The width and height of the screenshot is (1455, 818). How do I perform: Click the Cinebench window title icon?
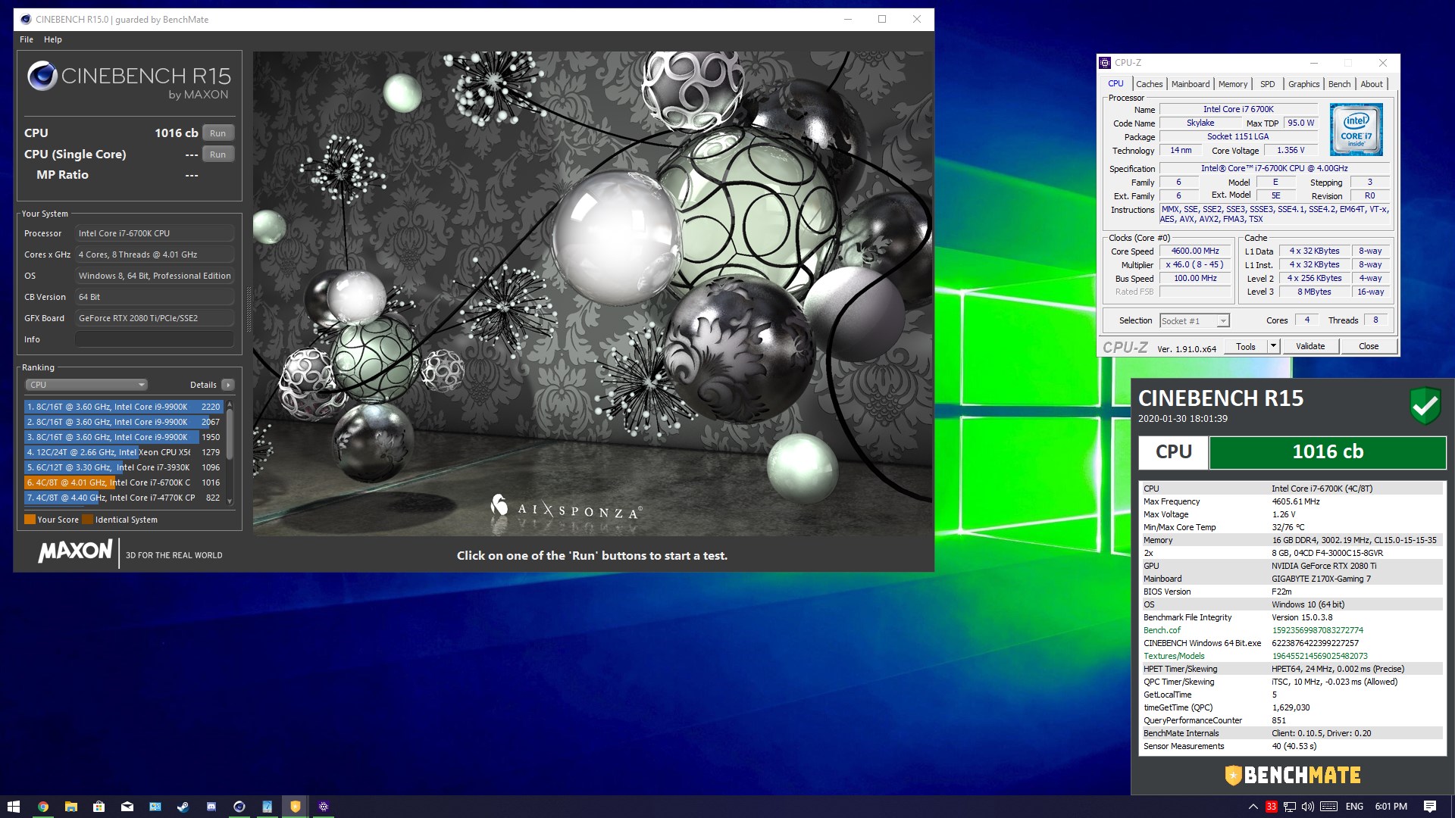coord(26,20)
